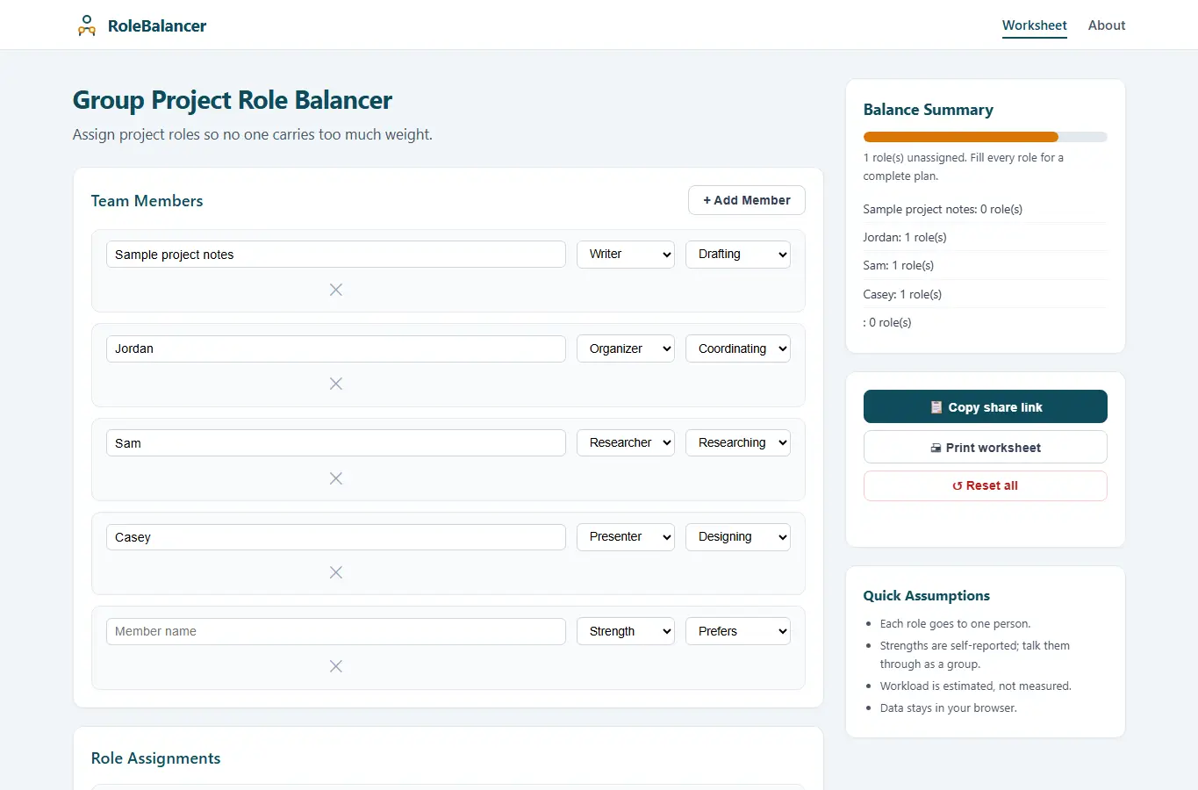Focus the Jordan name field

(x=336, y=348)
